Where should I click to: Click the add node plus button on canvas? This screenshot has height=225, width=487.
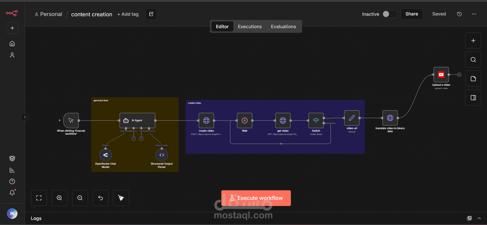473,41
